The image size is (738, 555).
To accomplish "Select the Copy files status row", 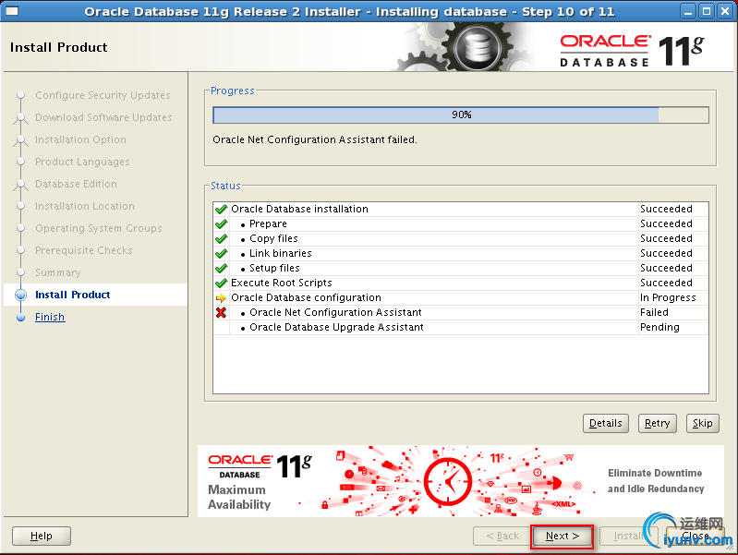I will pos(461,238).
